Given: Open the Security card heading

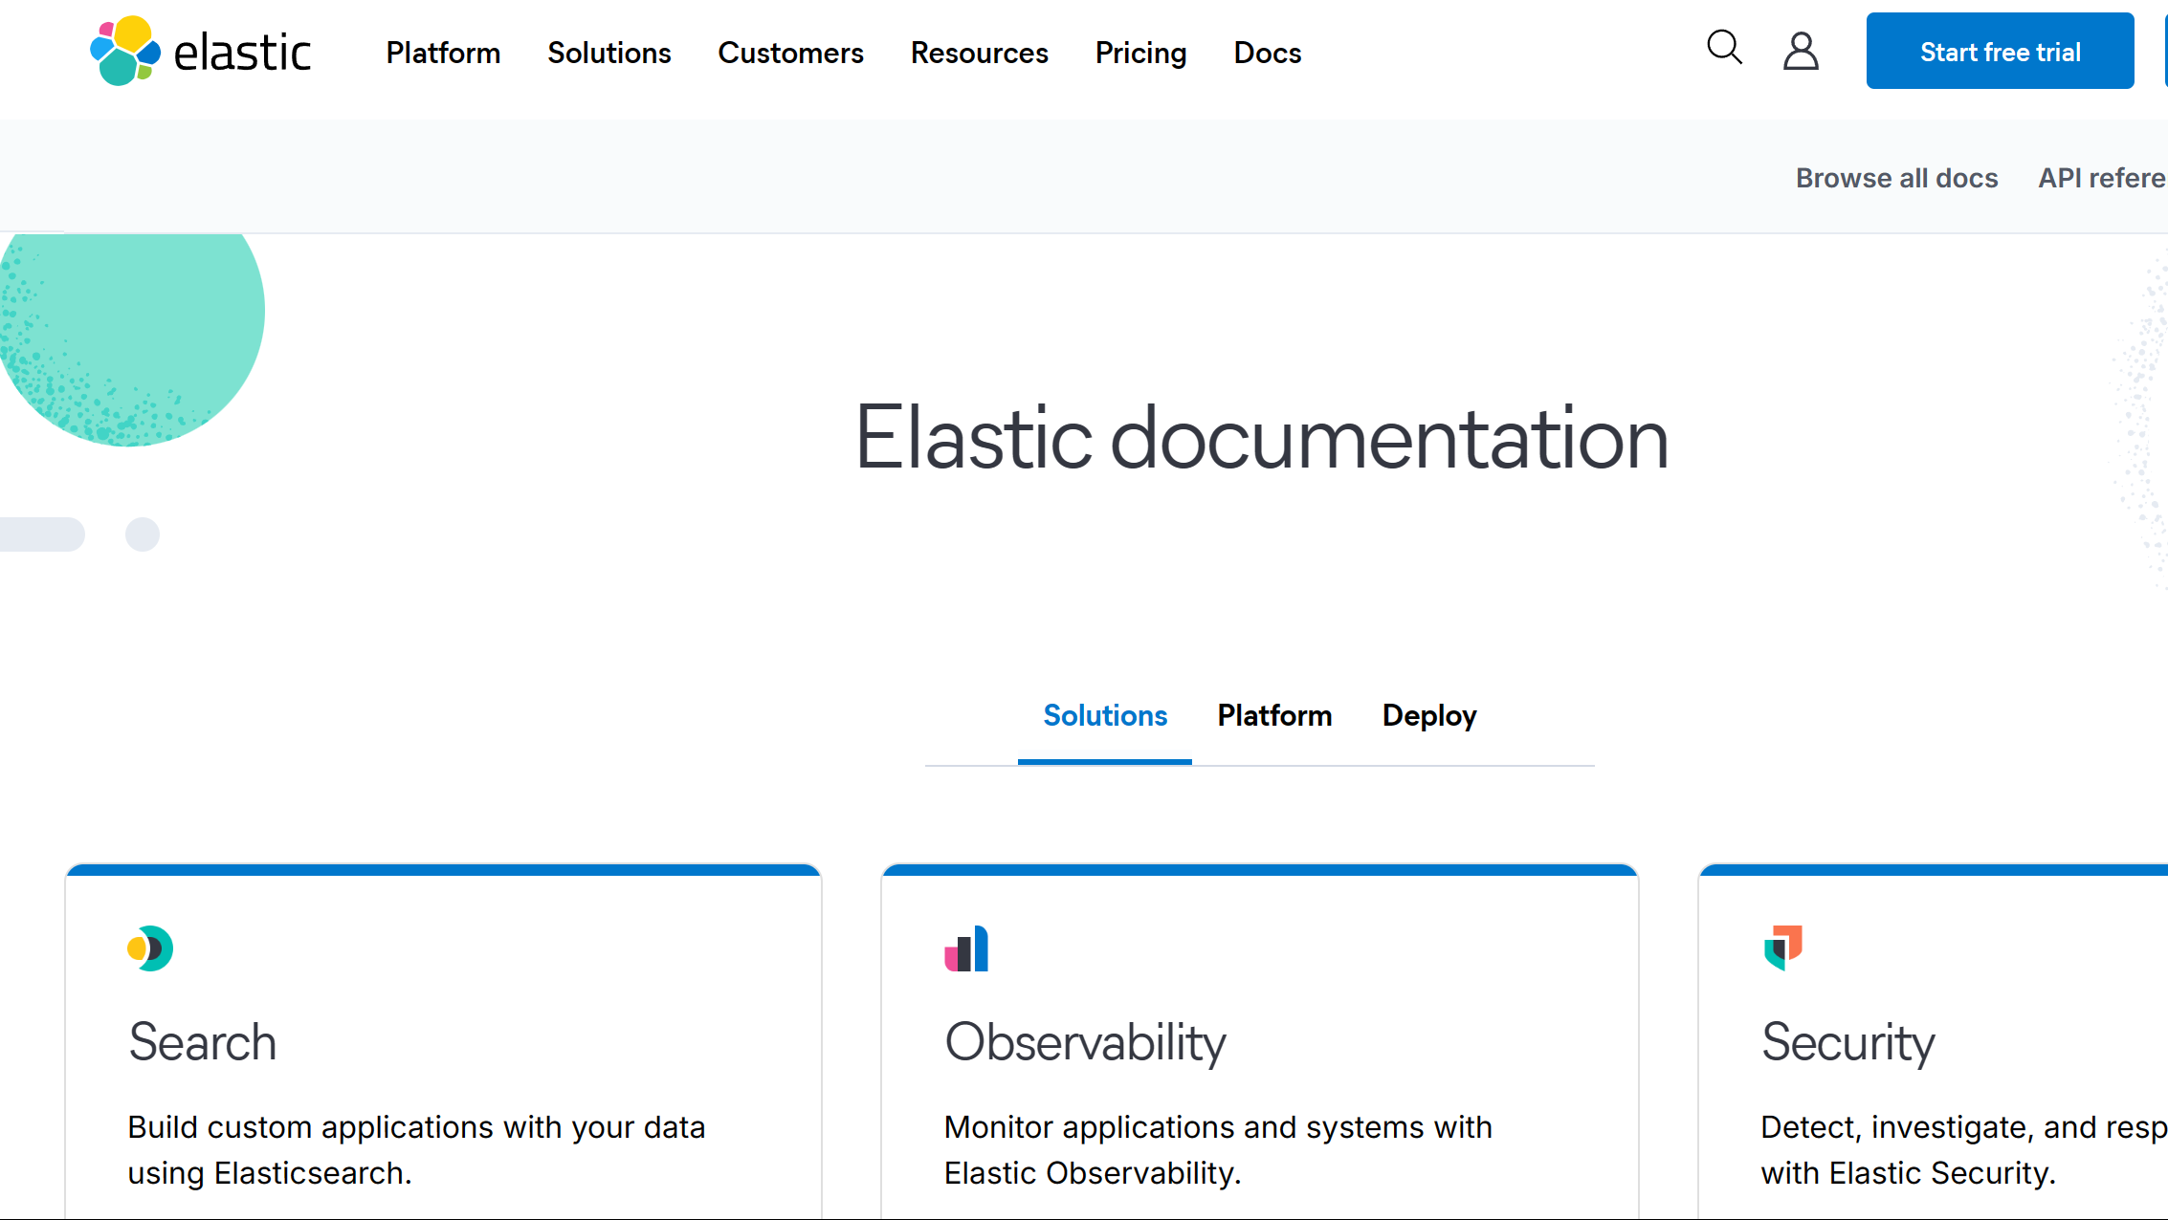Looking at the screenshot, I should point(1847,1042).
